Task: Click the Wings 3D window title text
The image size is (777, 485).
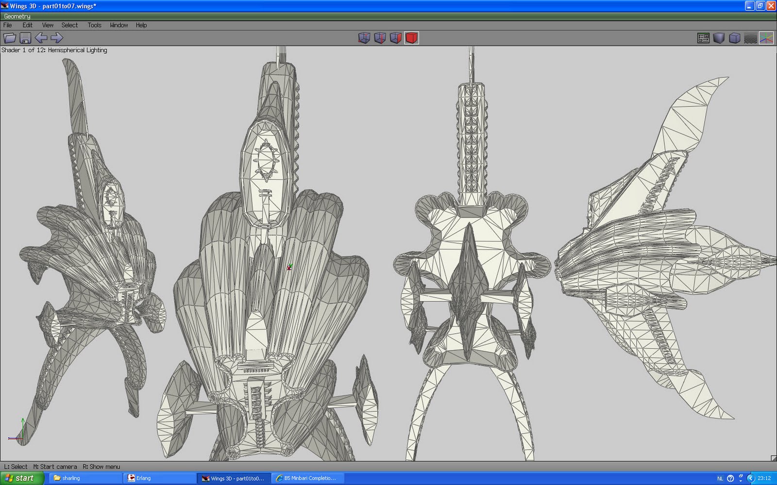Action: [x=53, y=6]
